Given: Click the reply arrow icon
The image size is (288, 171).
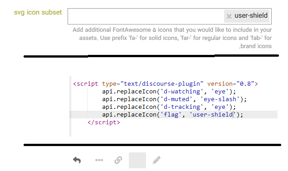Looking at the screenshot, I should pyautogui.click(x=77, y=160).
